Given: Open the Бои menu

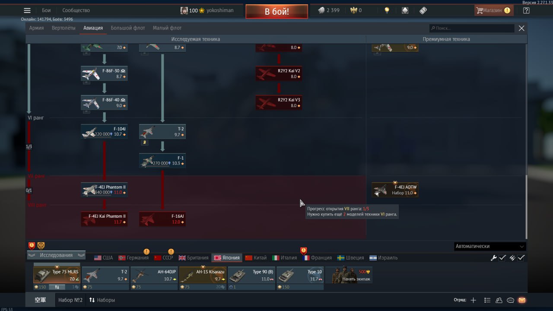Looking at the screenshot, I should [46, 10].
